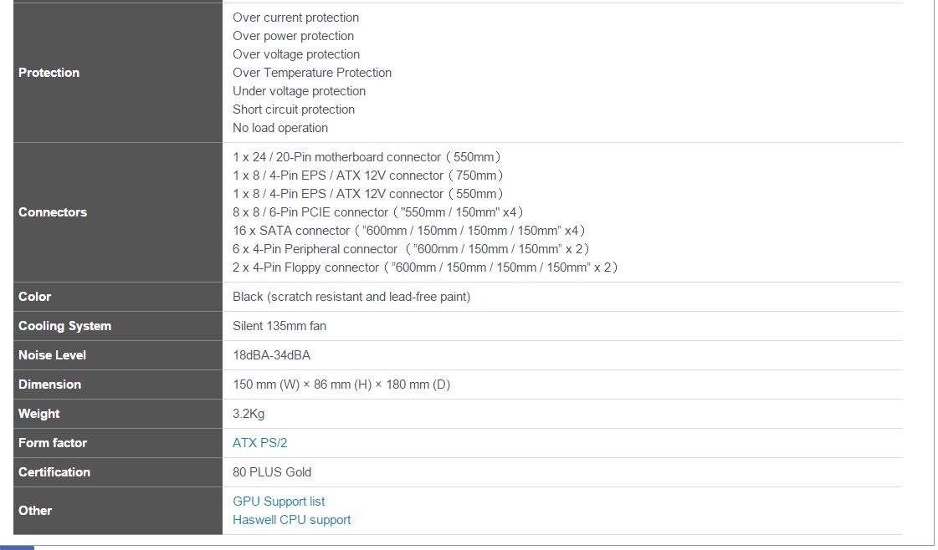938x550 pixels.
Task: Click the 3.2Kg weight value
Action: click(249, 414)
